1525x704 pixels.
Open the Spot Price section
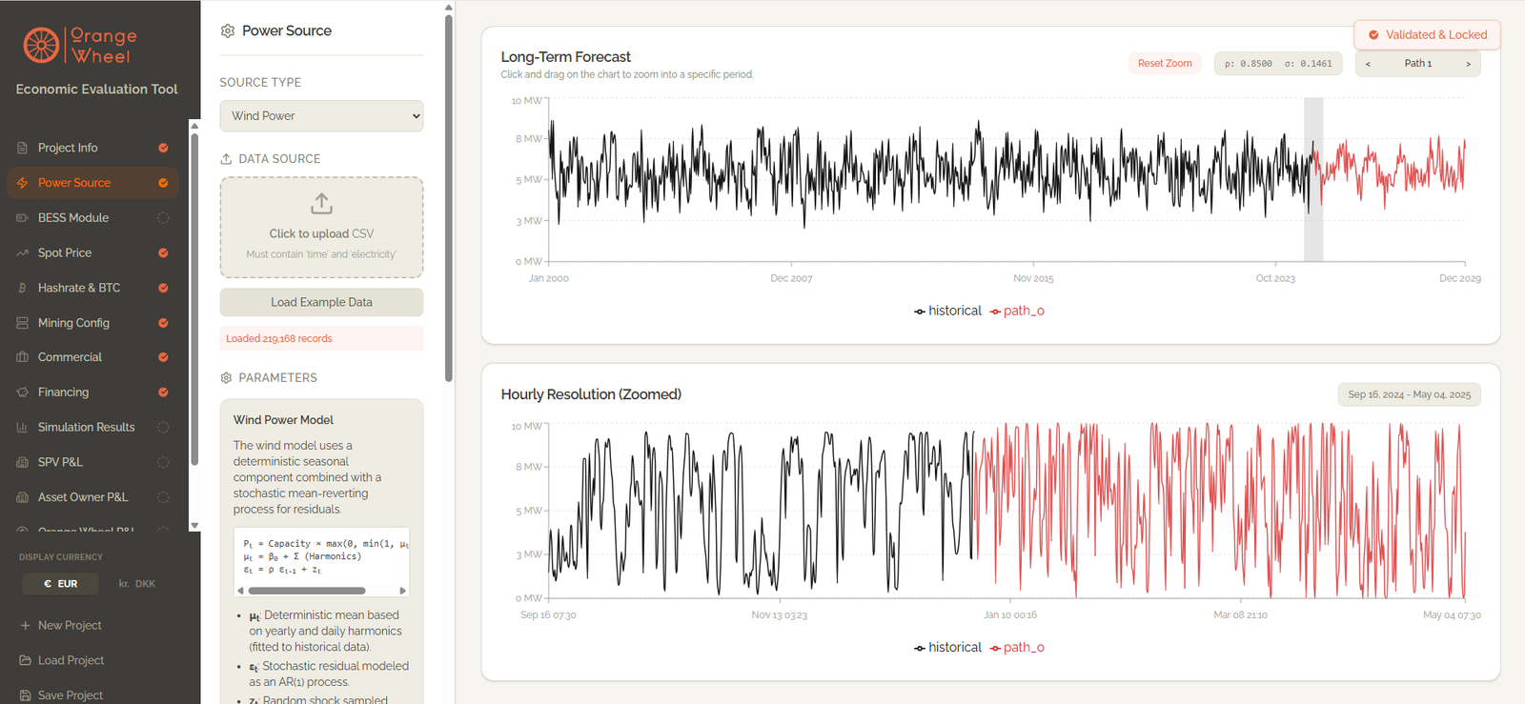tap(92, 252)
